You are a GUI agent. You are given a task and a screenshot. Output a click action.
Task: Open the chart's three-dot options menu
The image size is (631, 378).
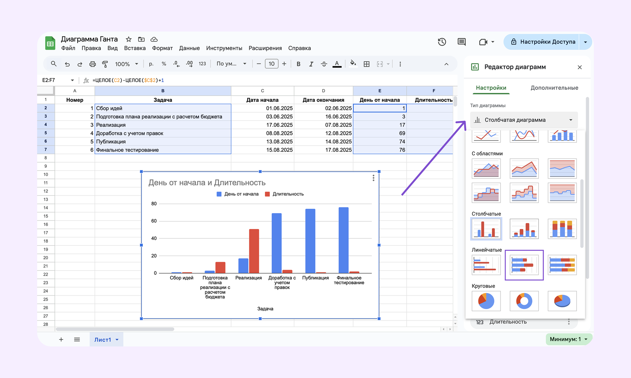373,178
